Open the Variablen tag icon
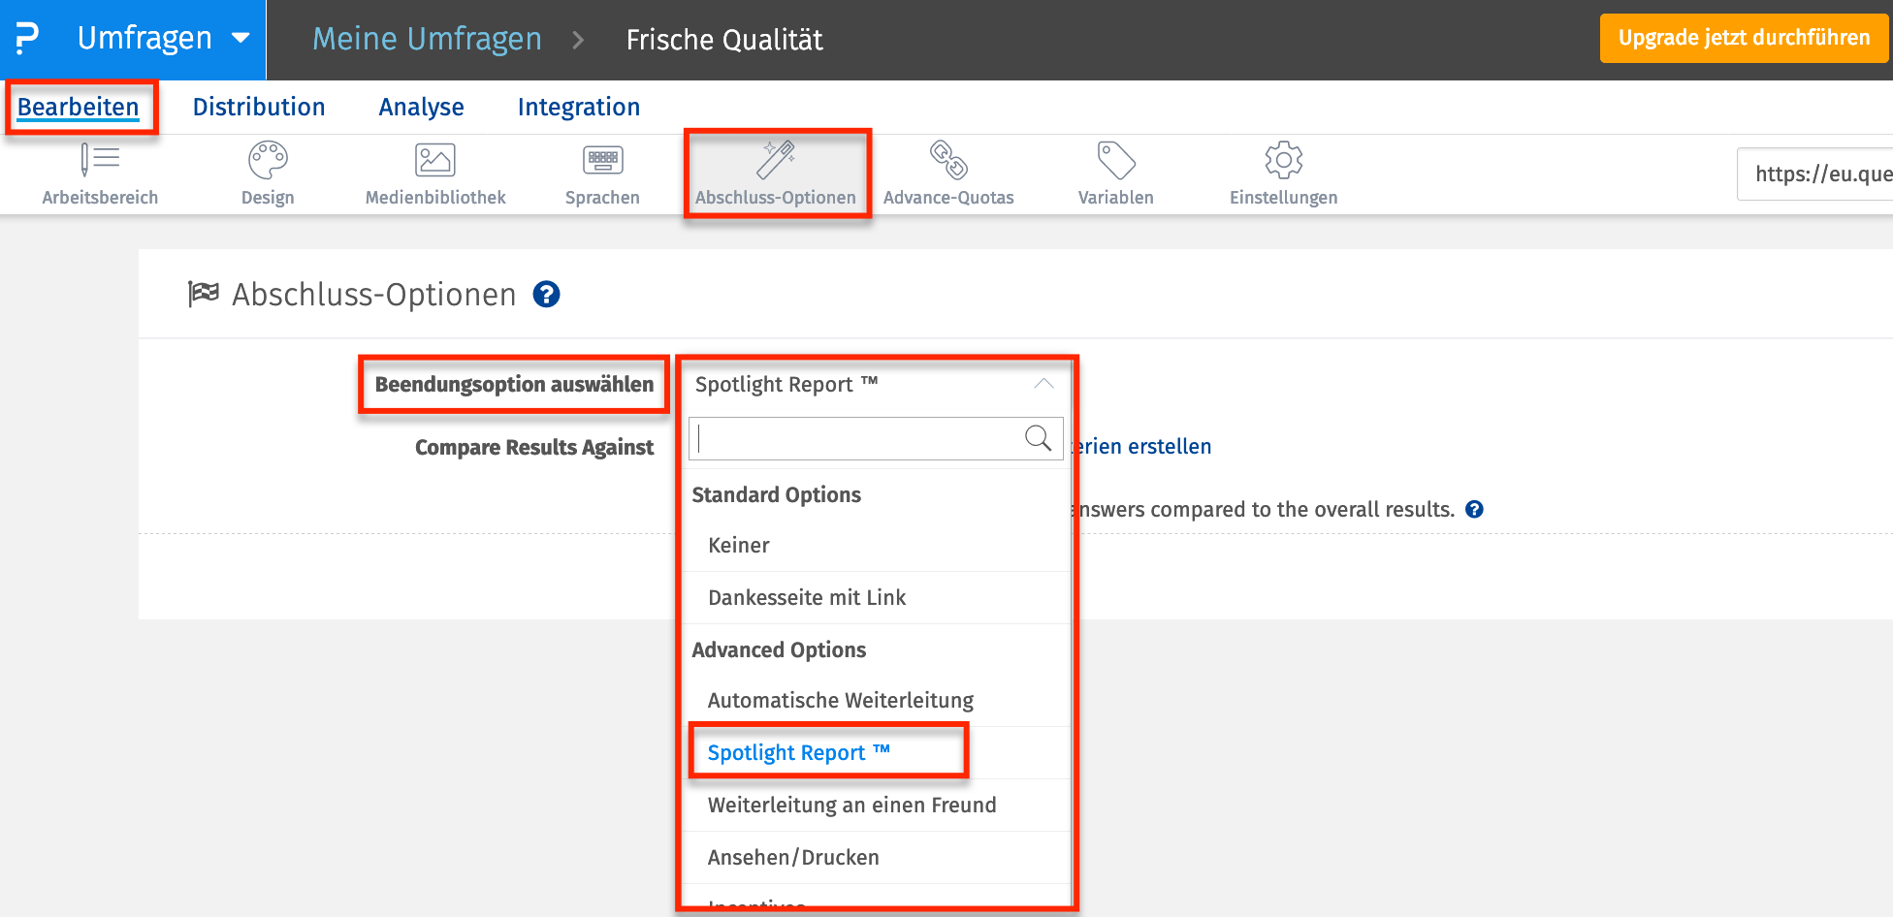Viewport: 1893px width, 917px height. [x=1116, y=160]
